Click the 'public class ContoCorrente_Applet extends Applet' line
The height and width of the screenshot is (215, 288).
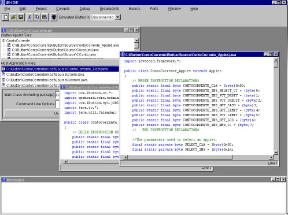click(173, 71)
